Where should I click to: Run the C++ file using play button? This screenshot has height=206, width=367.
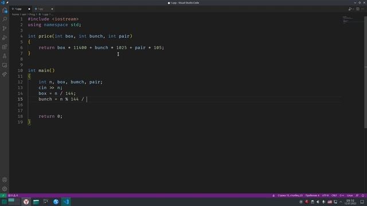pos(350,9)
